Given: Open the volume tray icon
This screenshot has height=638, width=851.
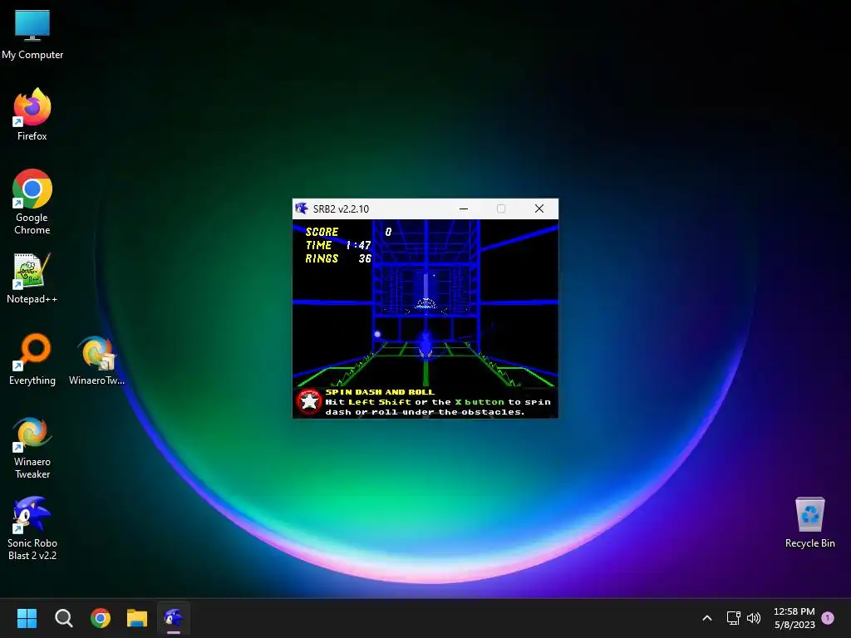Looking at the screenshot, I should (754, 618).
